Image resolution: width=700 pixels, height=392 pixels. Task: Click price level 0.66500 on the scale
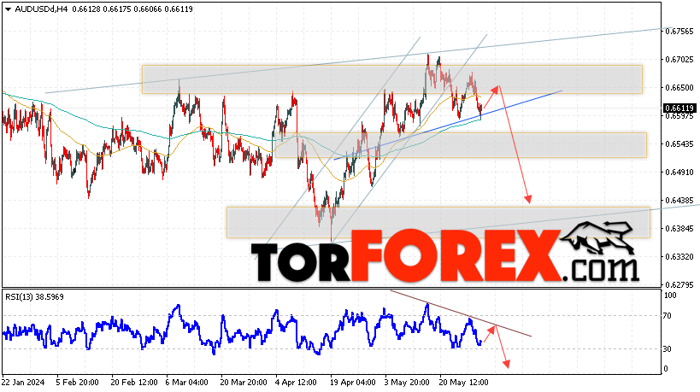[x=679, y=87]
